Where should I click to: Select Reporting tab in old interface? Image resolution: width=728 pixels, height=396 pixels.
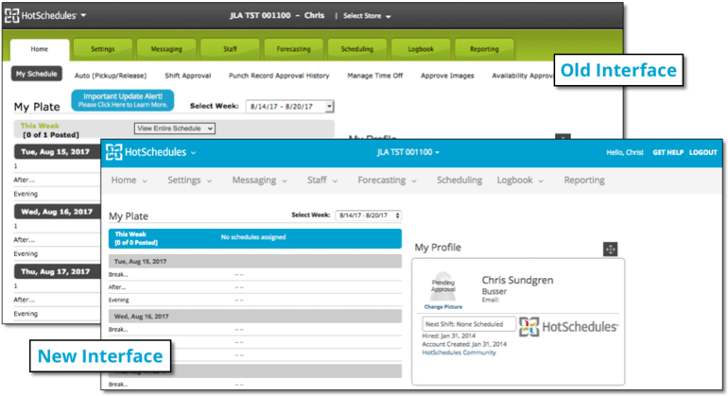(x=484, y=49)
